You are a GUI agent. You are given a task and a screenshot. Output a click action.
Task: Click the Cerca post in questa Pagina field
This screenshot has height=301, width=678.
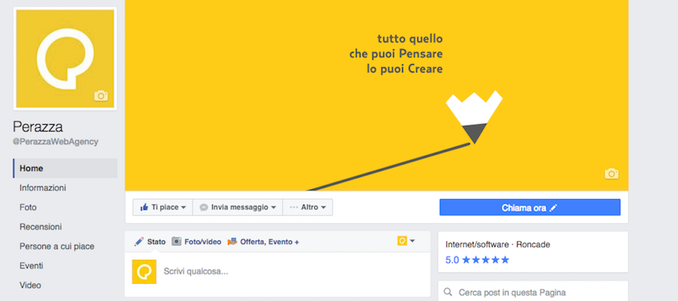[x=533, y=292]
